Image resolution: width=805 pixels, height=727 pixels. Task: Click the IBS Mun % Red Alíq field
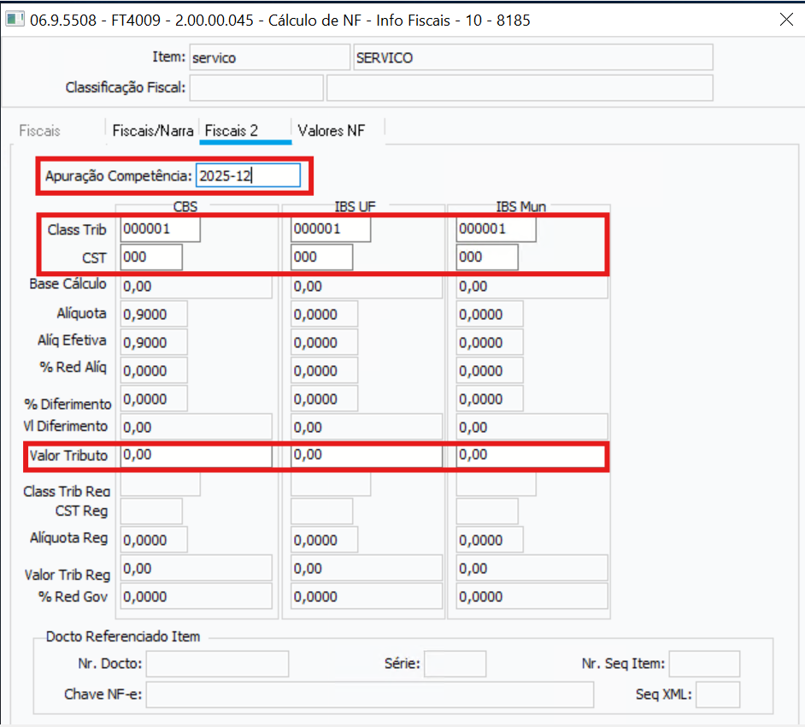pos(490,370)
